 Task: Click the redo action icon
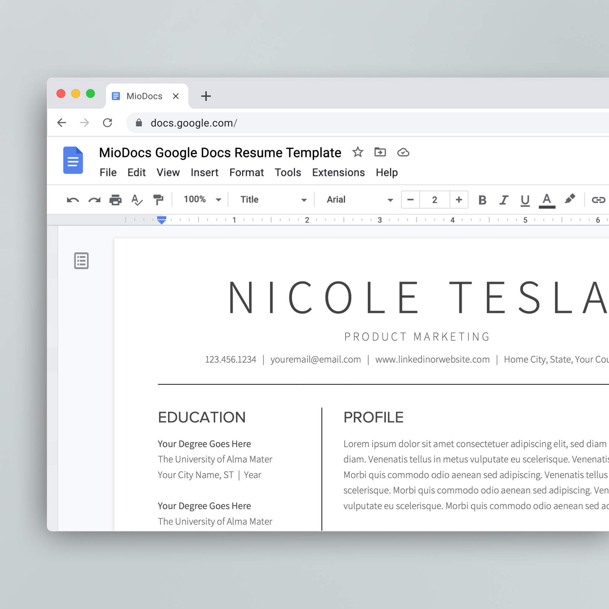click(95, 200)
